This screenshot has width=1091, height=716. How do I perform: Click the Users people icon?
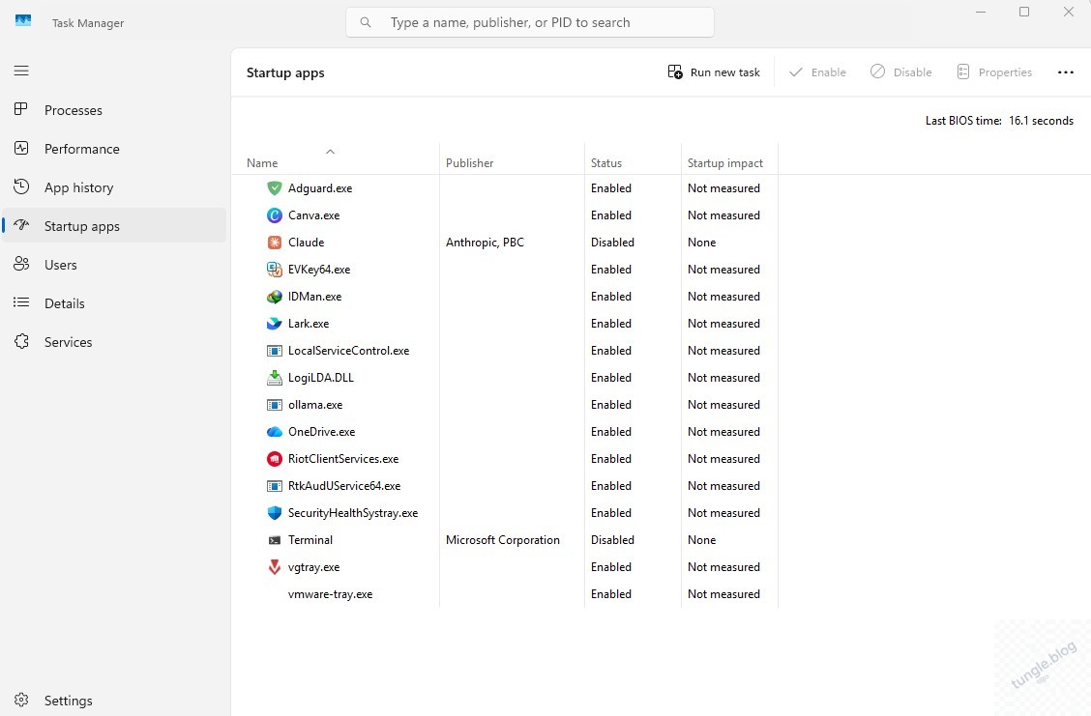point(21,264)
